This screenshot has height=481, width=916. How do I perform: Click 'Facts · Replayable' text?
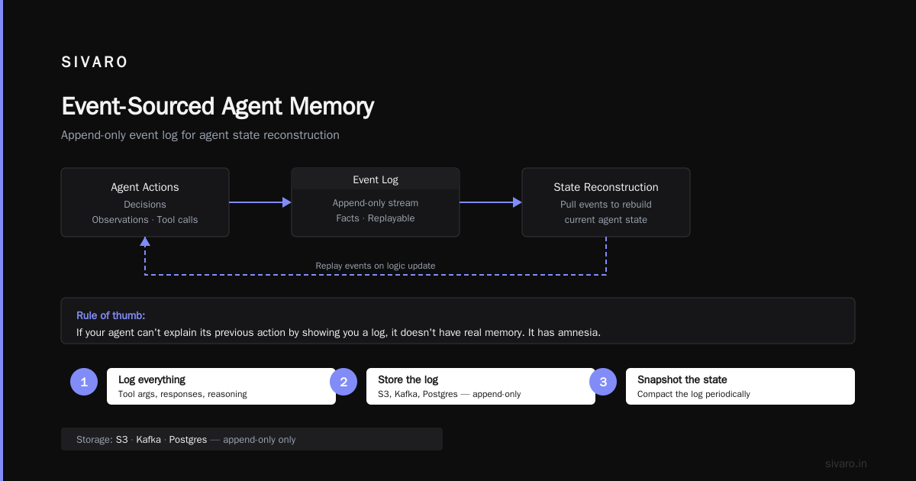click(376, 218)
